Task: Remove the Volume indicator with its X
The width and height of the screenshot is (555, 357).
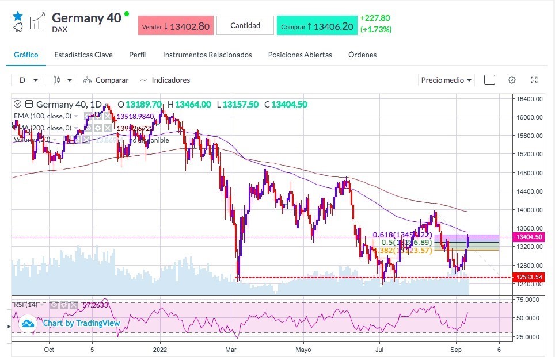Action: click(x=87, y=140)
